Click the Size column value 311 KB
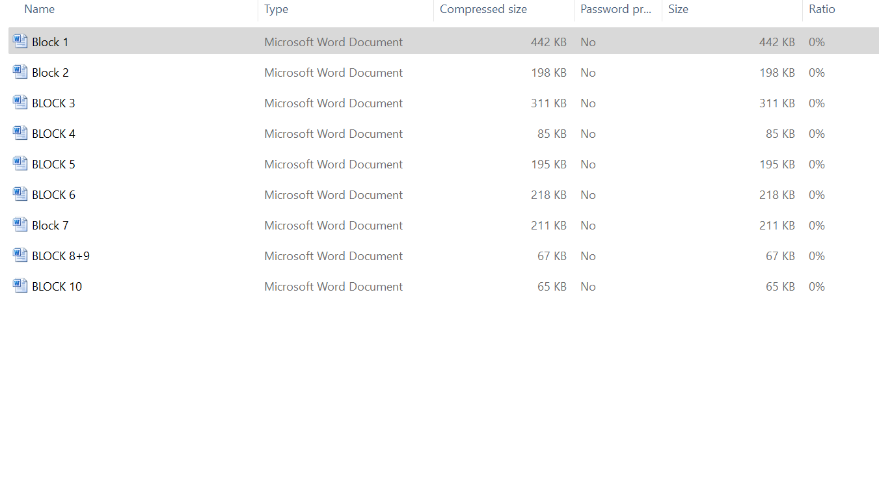The width and height of the screenshot is (879, 487). click(777, 103)
